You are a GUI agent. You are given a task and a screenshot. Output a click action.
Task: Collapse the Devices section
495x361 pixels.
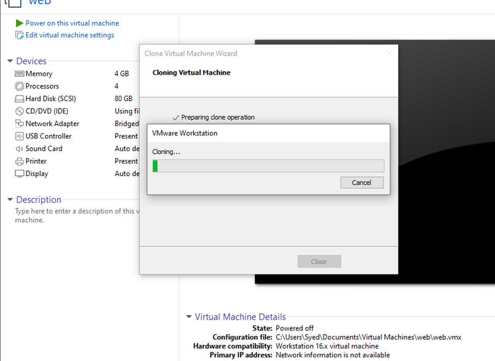pyautogui.click(x=10, y=61)
